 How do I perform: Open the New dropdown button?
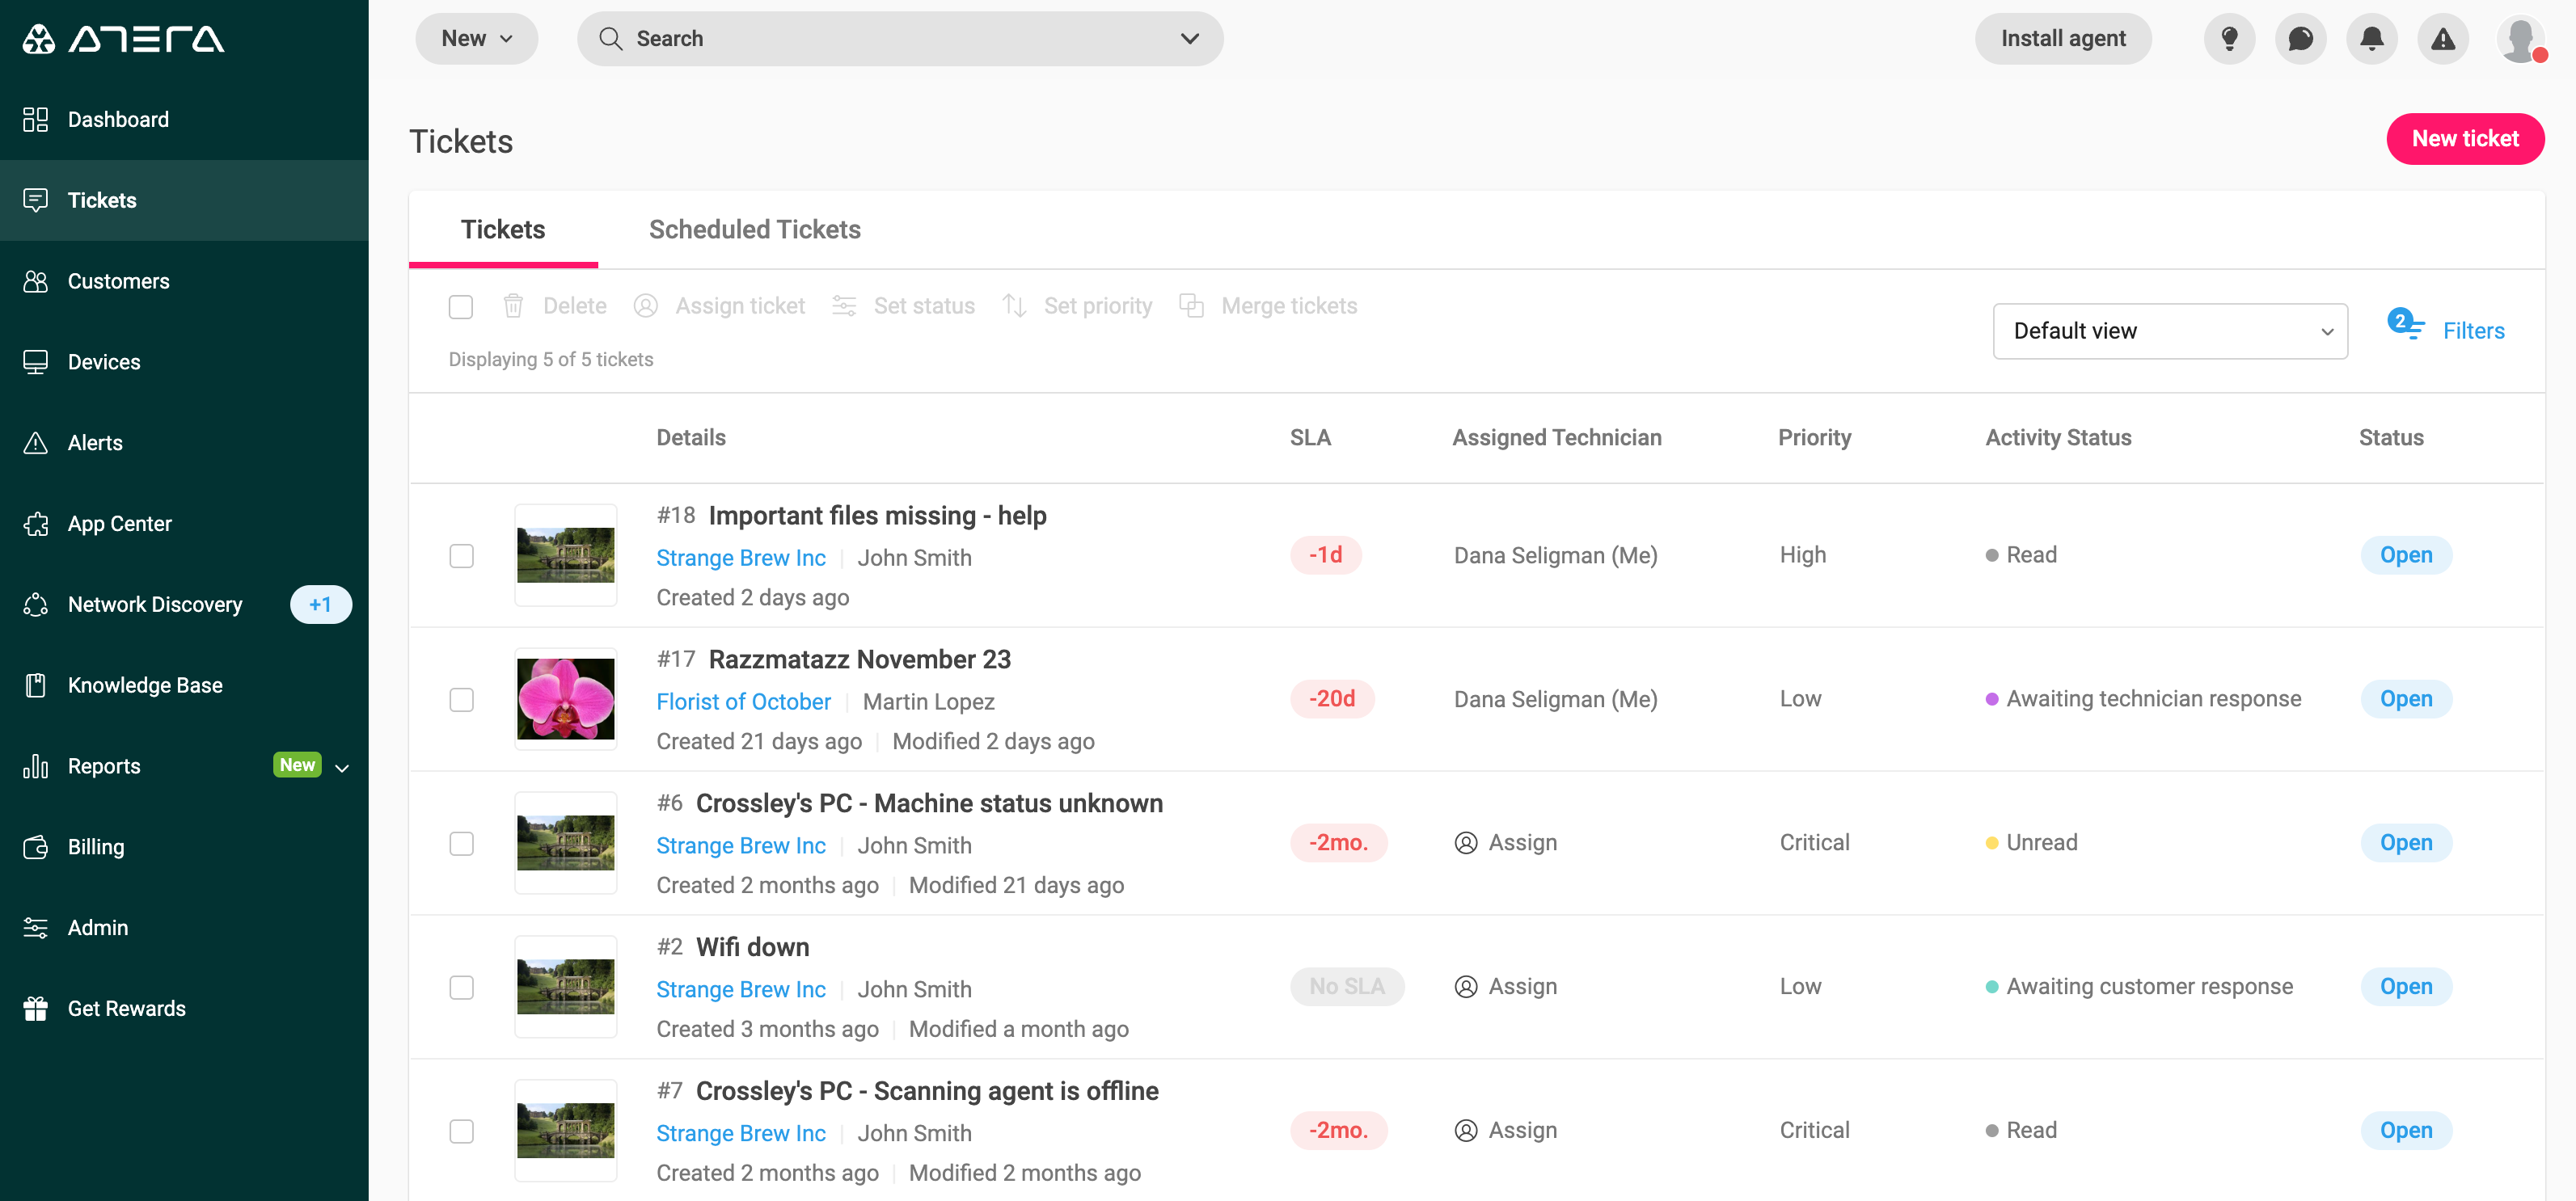476,39
